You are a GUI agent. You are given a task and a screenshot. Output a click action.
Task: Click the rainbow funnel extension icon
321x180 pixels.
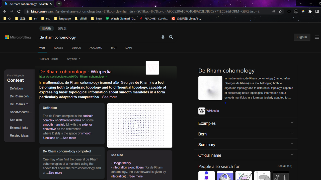click(303, 11)
